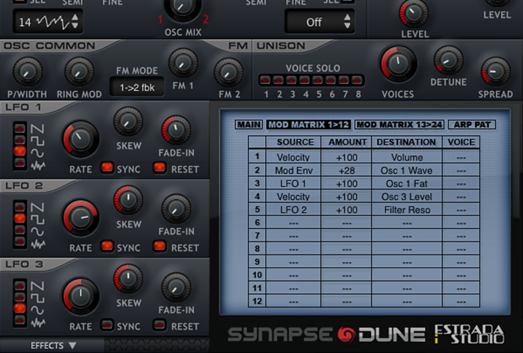Select LFO 2 square waveform LED
Image resolution: width=523 pixels, height=353 pixels.
point(20,218)
